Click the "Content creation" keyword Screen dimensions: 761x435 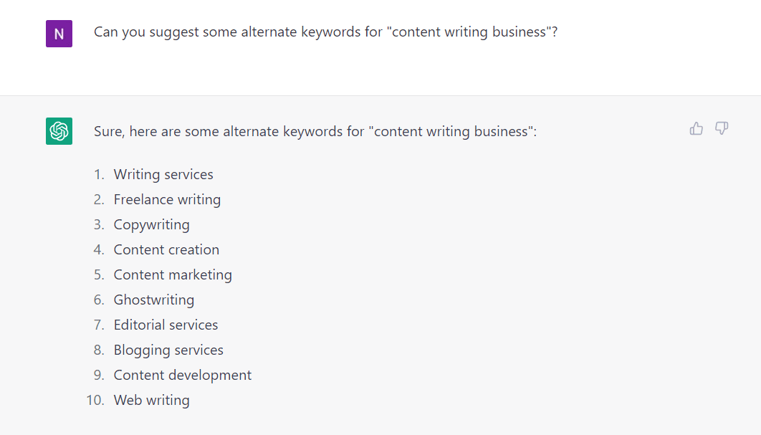(166, 250)
